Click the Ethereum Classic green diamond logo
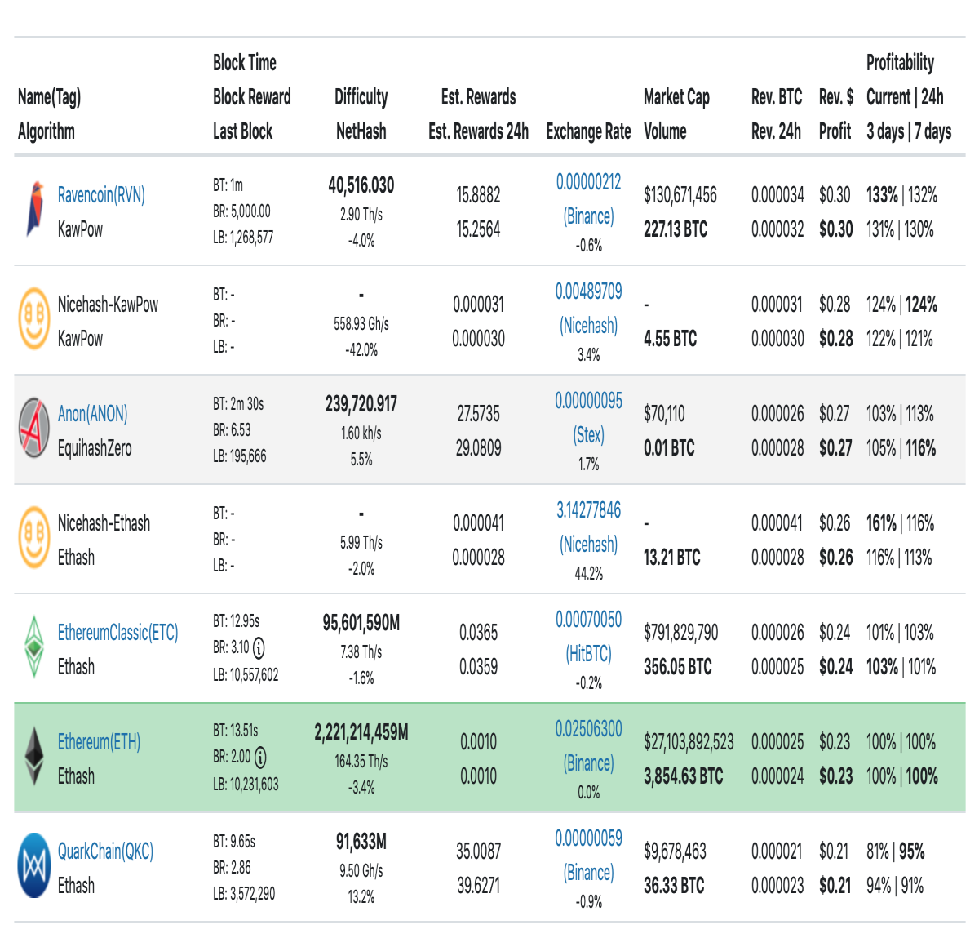 34,647
